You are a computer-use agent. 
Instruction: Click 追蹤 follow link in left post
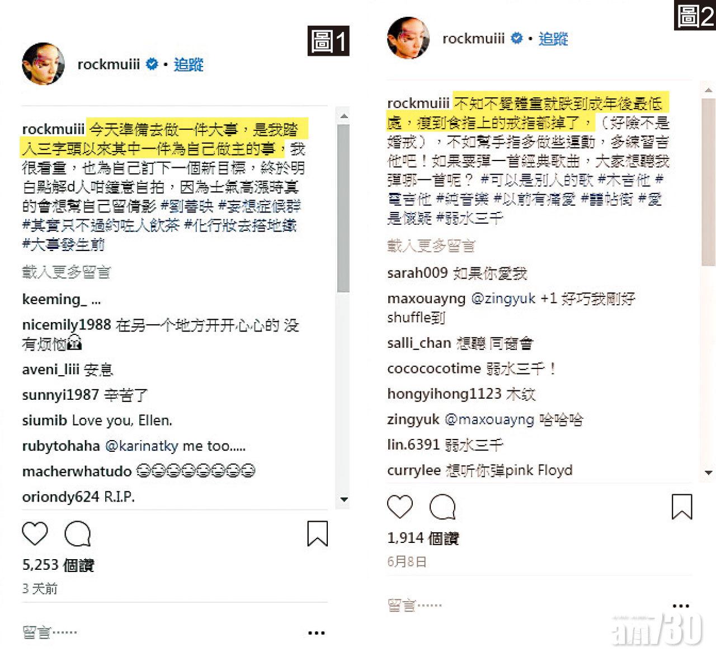[189, 65]
